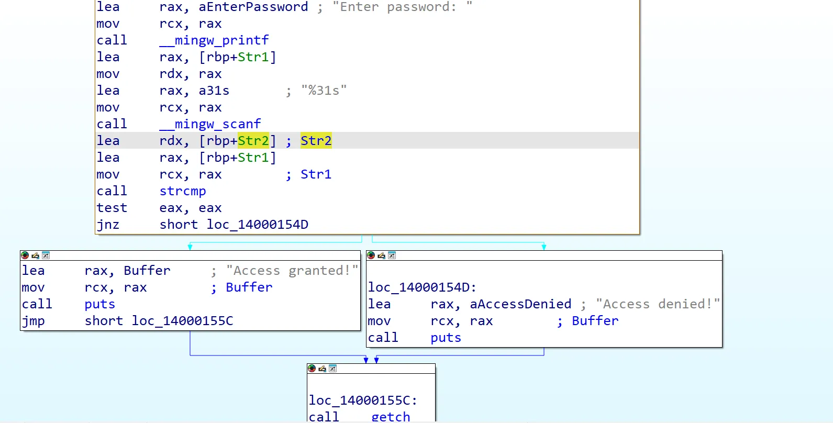Click the getch call target

point(391,417)
